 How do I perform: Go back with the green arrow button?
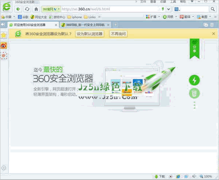(x=18, y=9)
